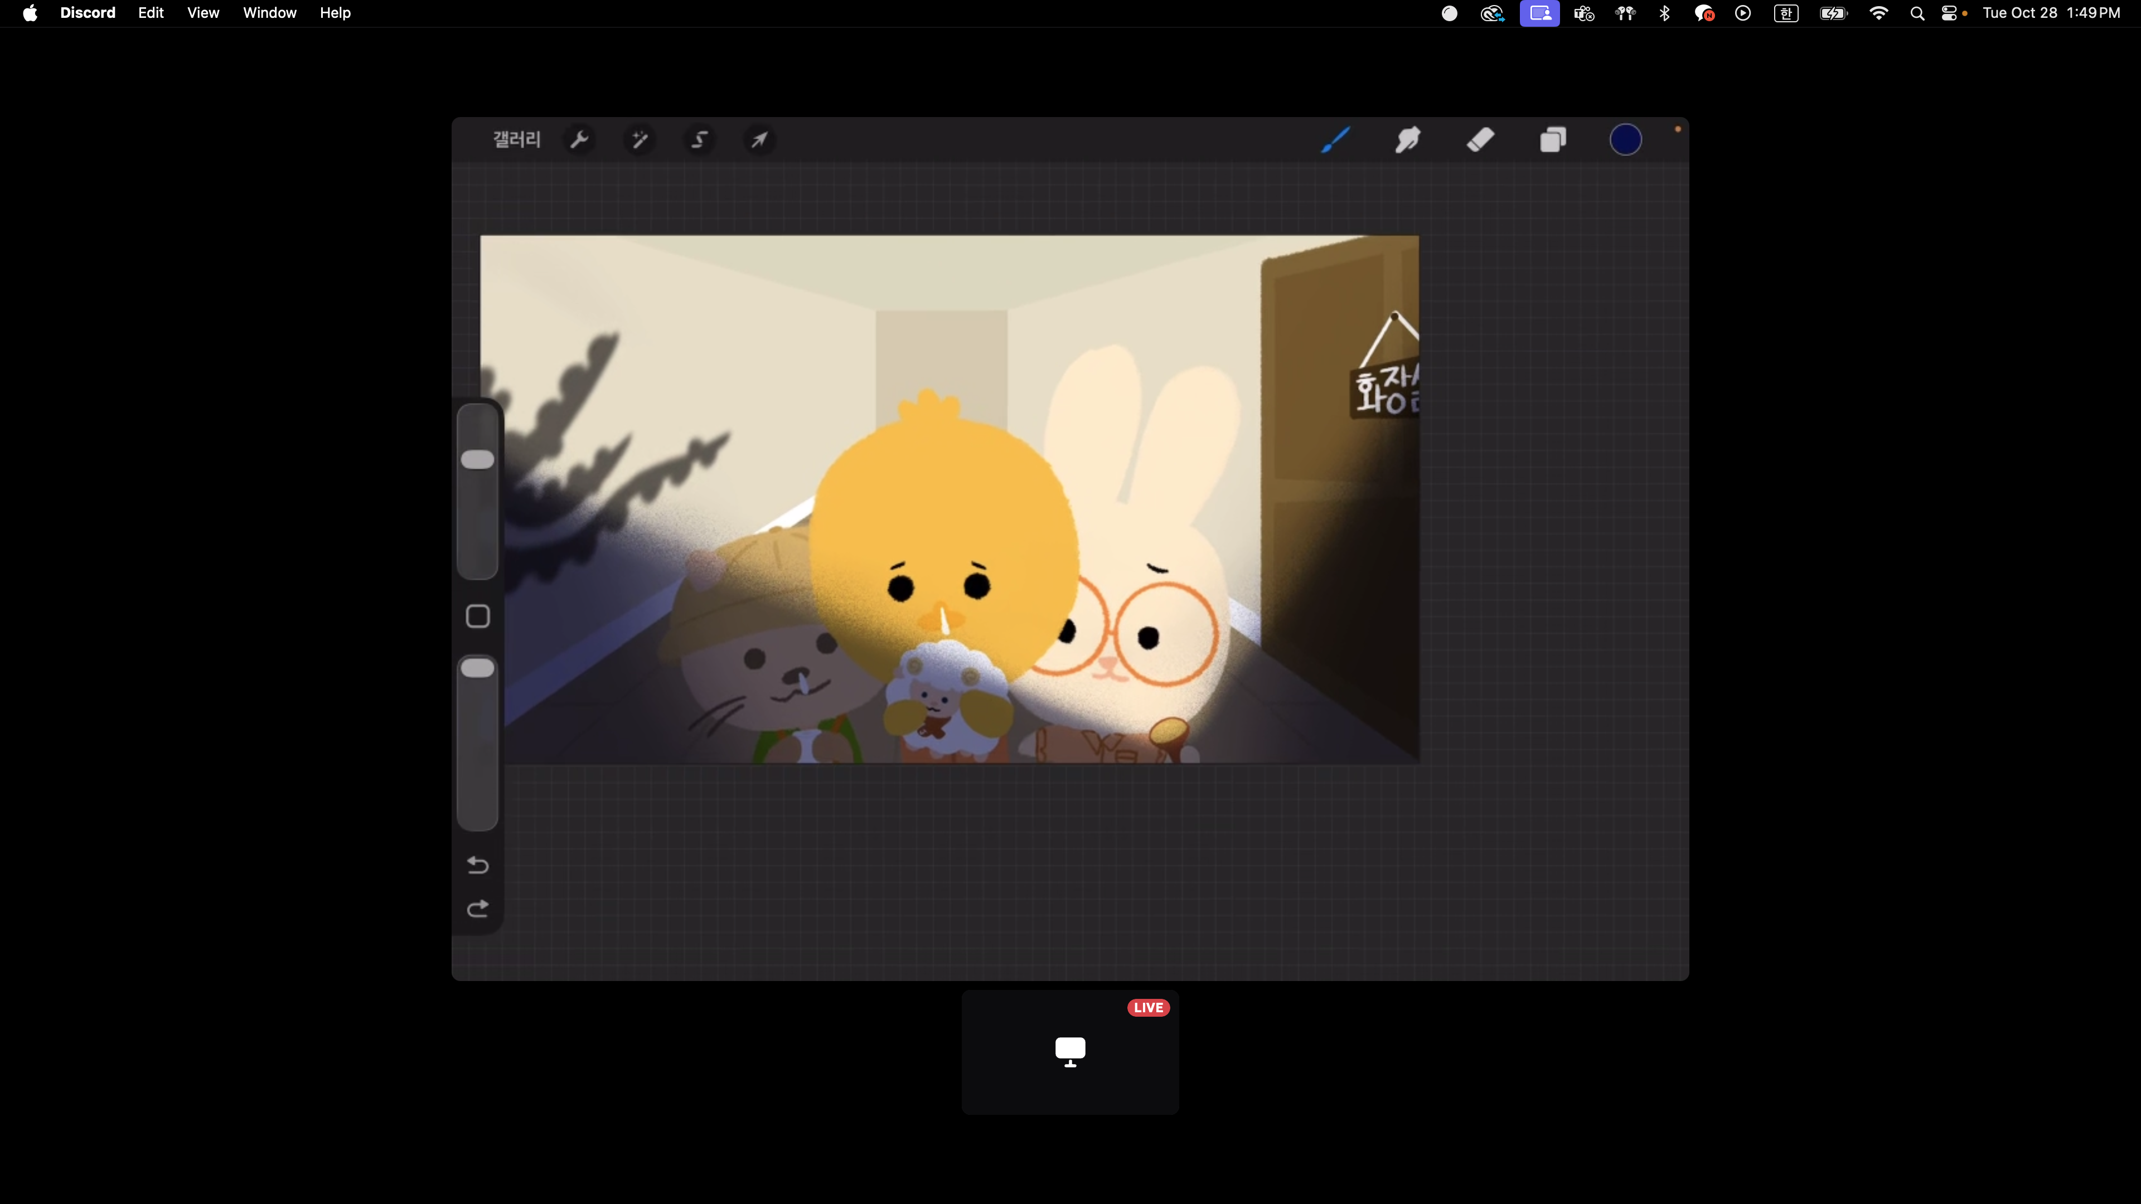Redo the stroke with the redo arrow

(478, 909)
